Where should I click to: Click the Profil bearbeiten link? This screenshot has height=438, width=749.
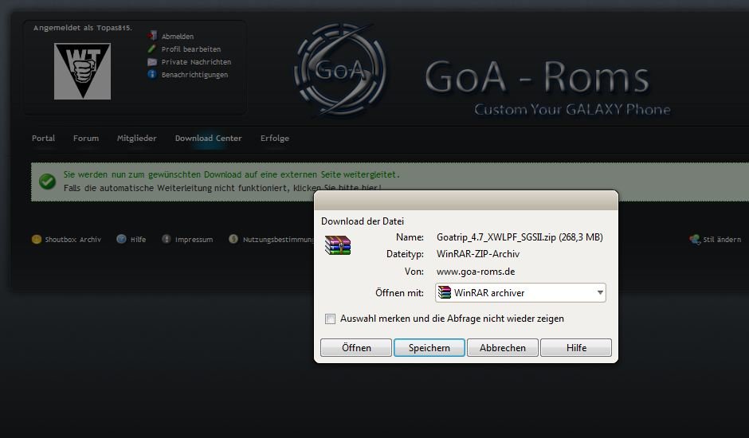(x=191, y=49)
